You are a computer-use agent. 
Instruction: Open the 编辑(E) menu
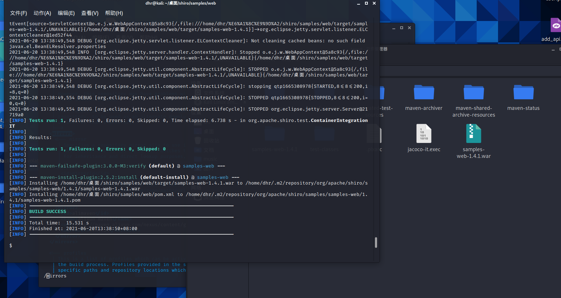tap(66, 13)
